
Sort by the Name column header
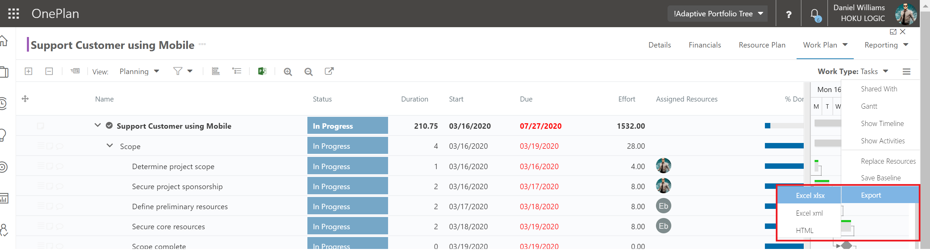(x=105, y=99)
